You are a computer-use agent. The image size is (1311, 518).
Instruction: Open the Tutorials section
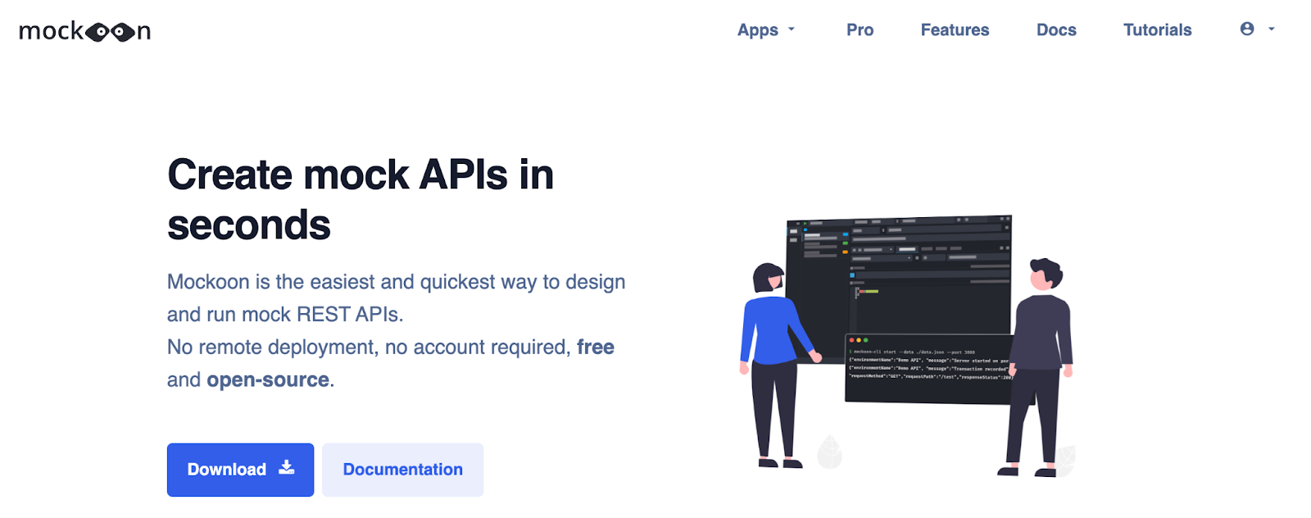click(1157, 30)
